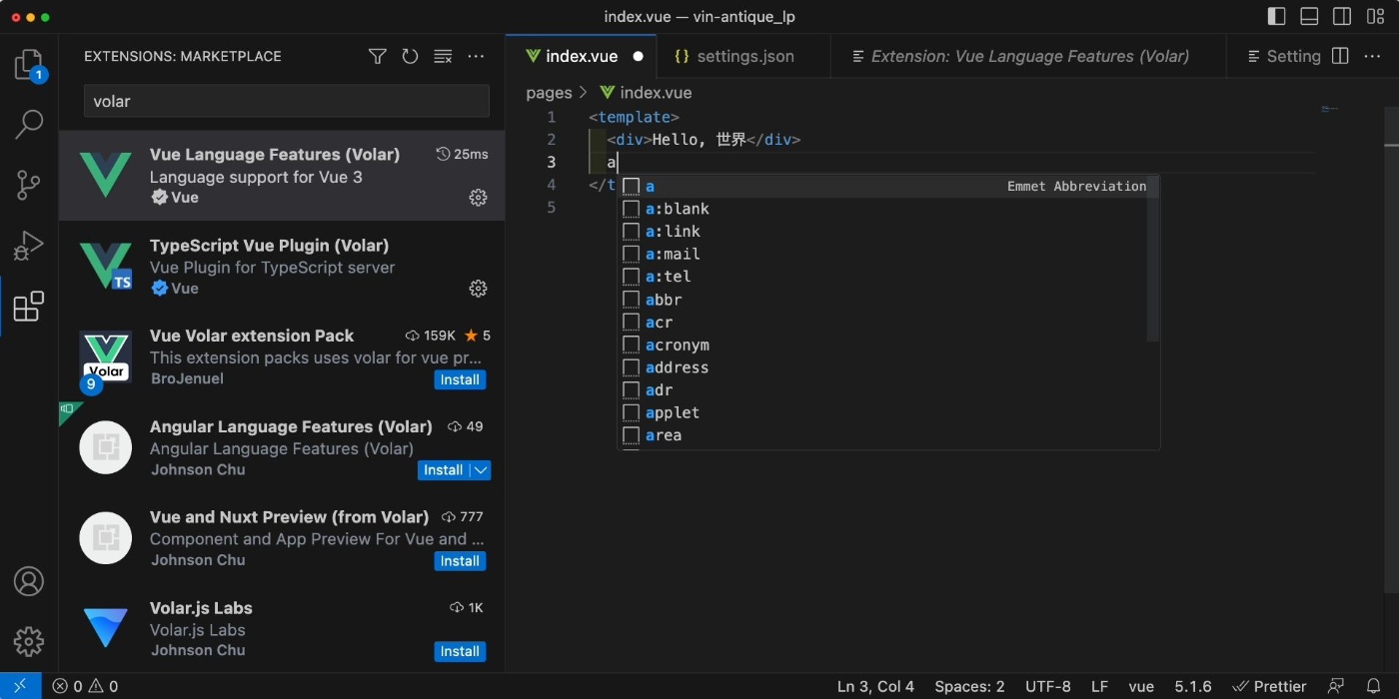Screen dimensions: 1399x699
Task: Click the suggestion list scrollbar
Action: pos(1152,260)
